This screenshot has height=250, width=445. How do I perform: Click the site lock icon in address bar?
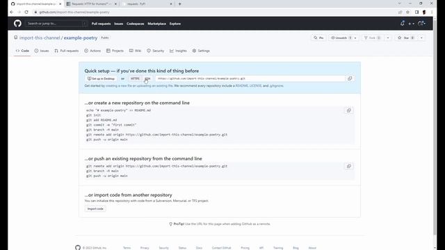(x=35, y=12)
